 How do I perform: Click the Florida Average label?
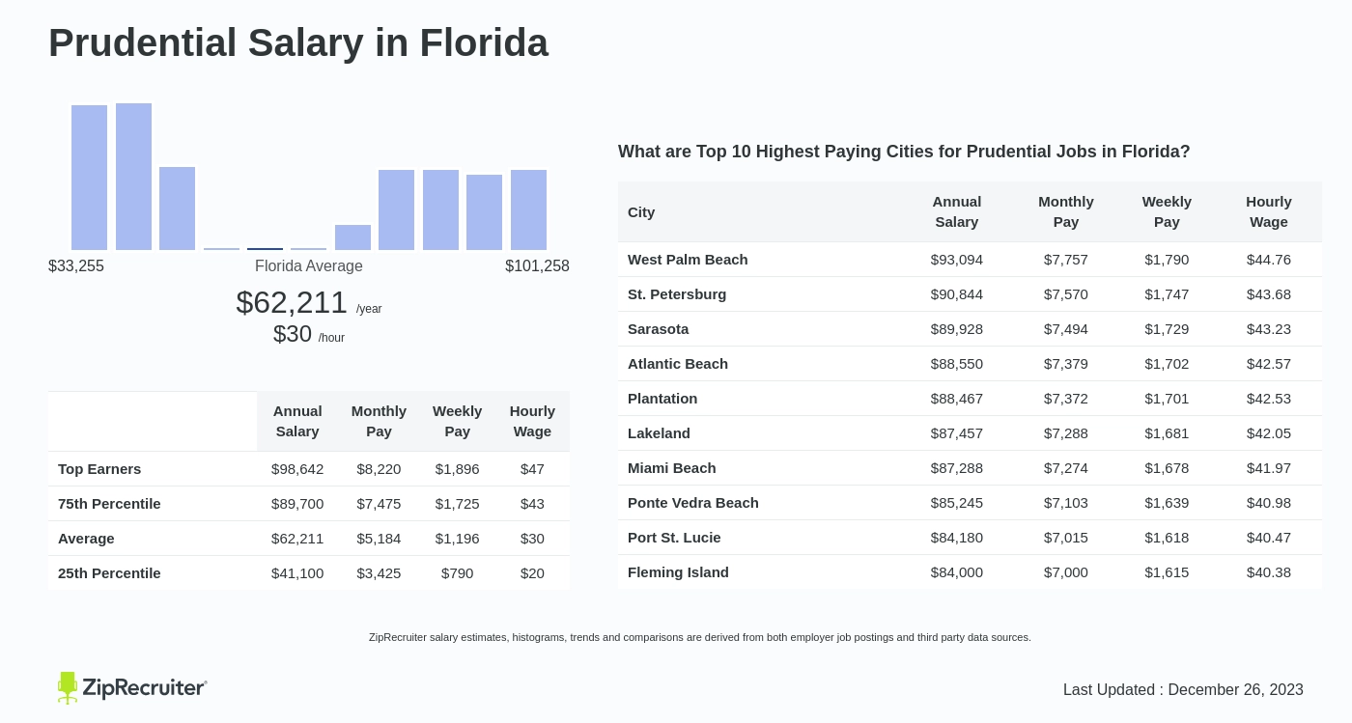(x=309, y=266)
